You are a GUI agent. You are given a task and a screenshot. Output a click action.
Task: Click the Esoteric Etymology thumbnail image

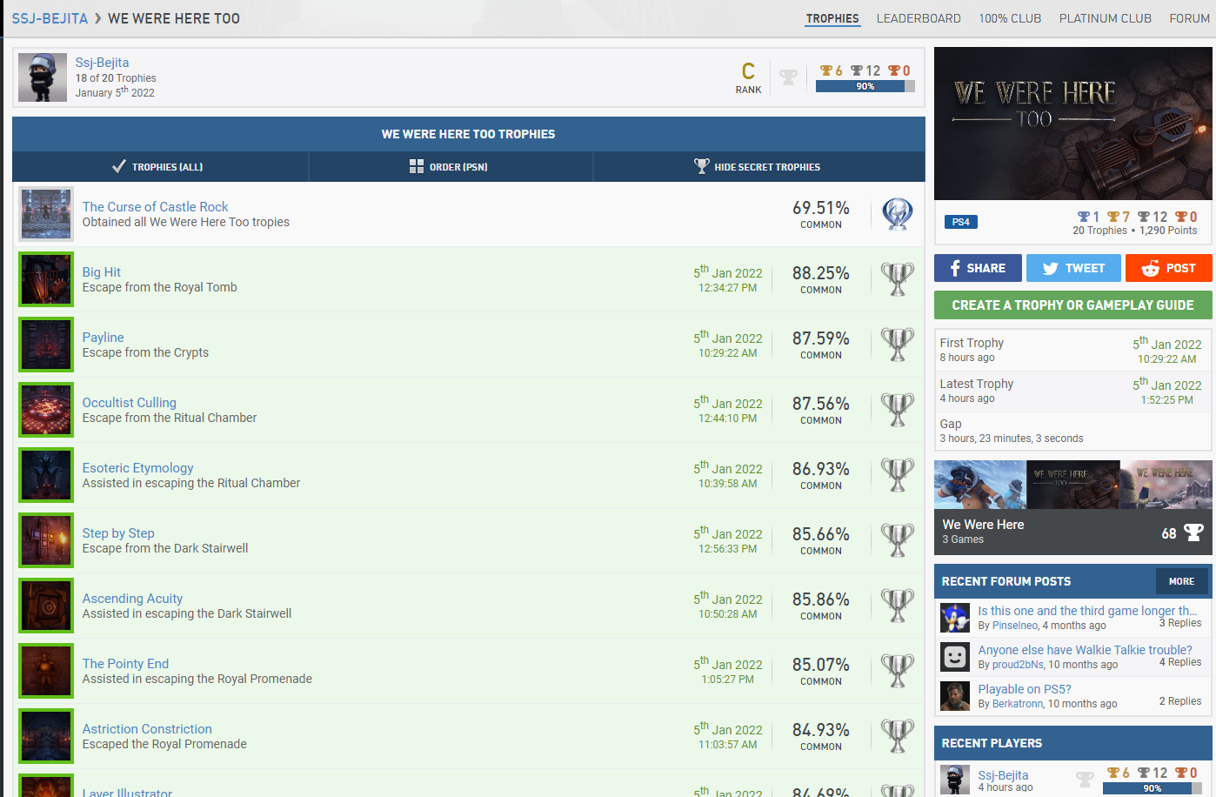coord(46,475)
